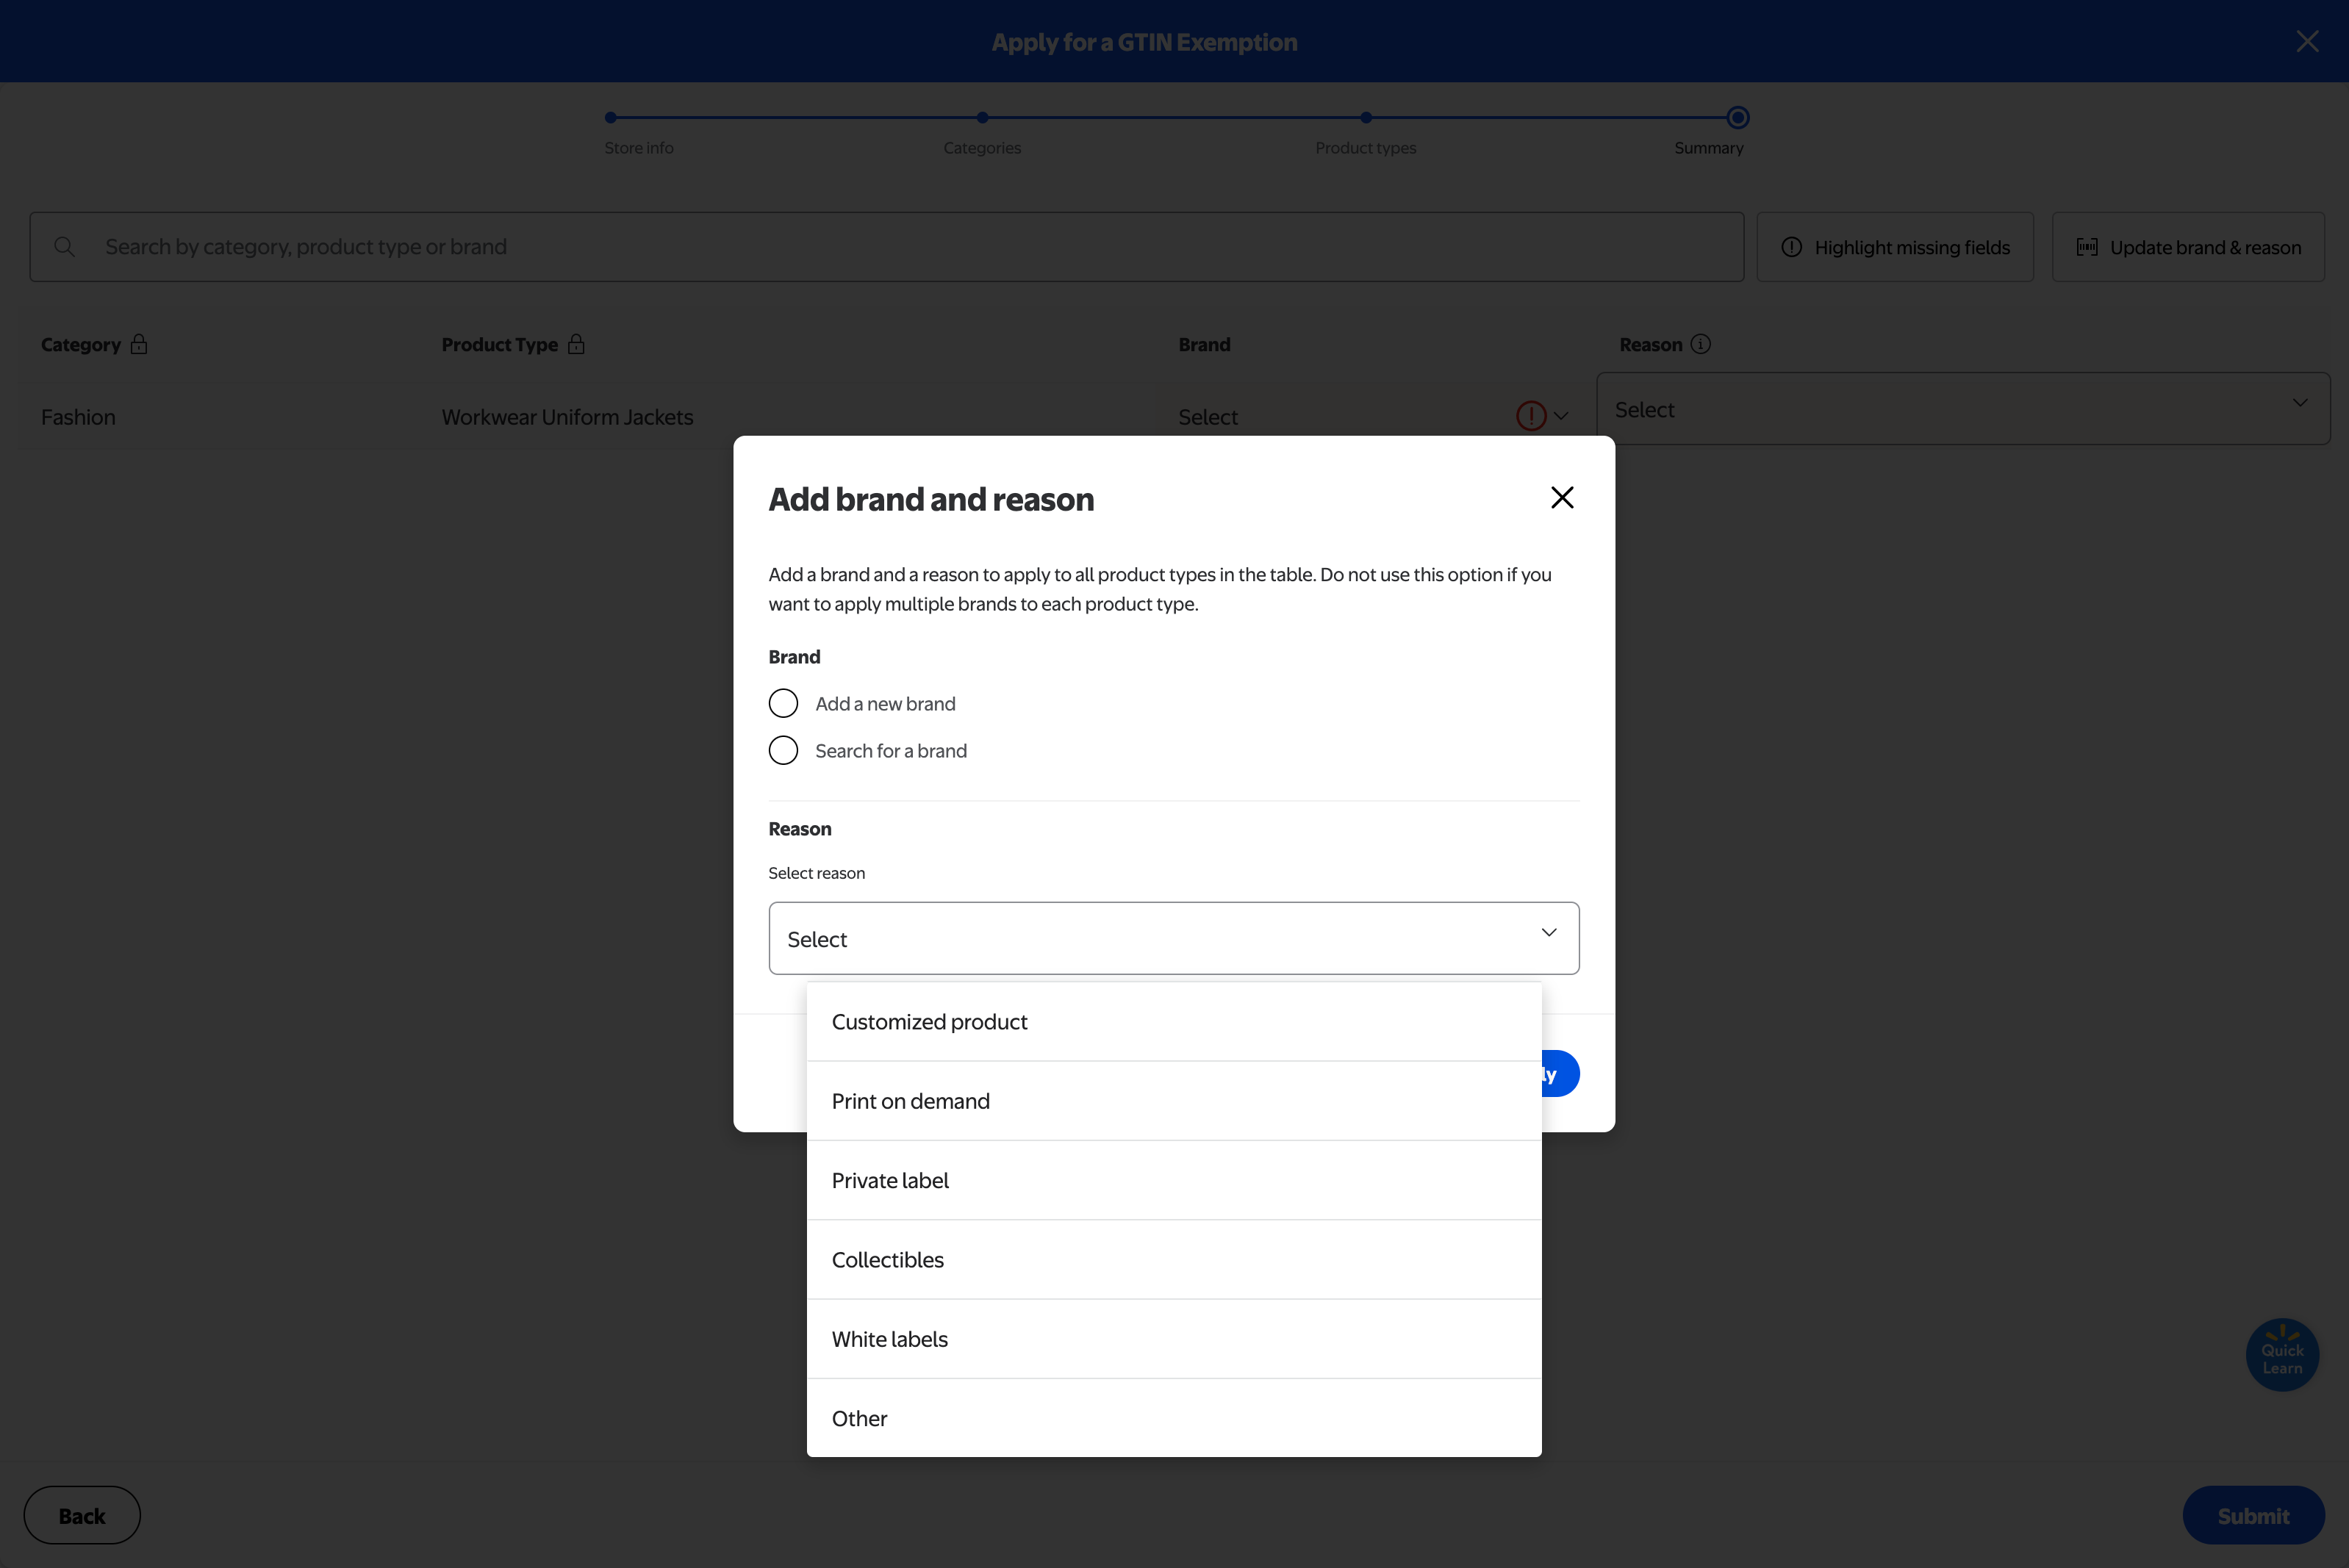This screenshot has width=2349, height=1568.
Task: Click the search magnifier icon
Action: point(65,246)
